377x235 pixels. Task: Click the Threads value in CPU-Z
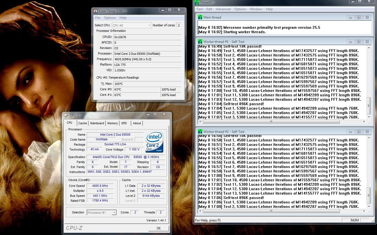click(161, 213)
